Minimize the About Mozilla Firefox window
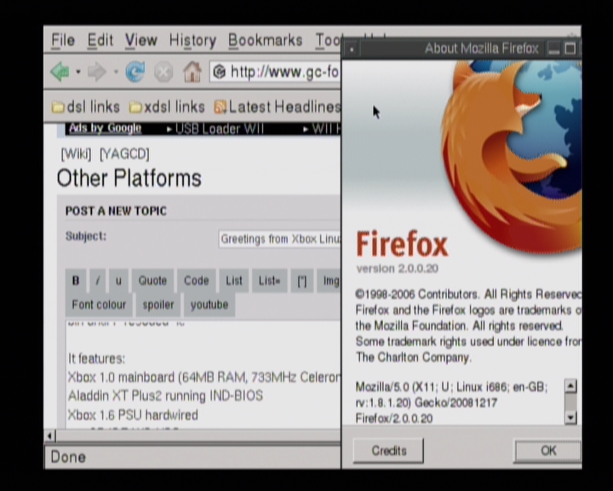The width and height of the screenshot is (613, 491). click(x=553, y=49)
